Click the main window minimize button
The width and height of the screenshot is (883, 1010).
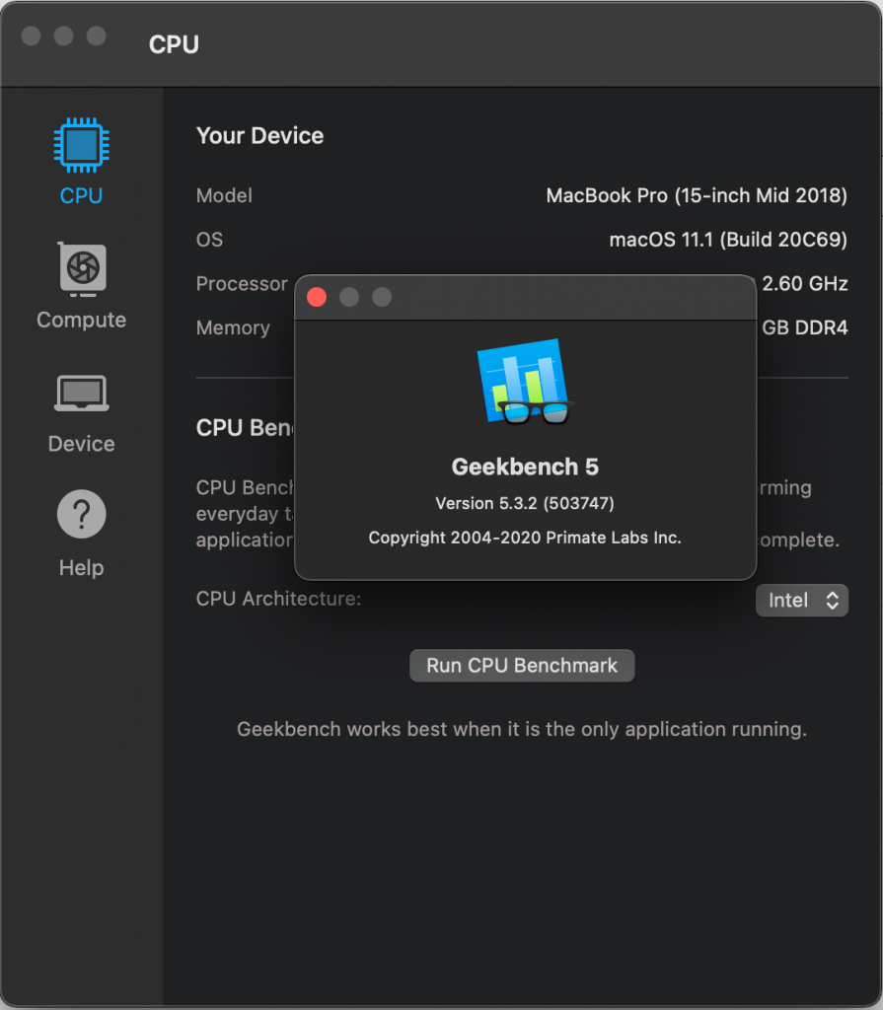coord(63,36)
